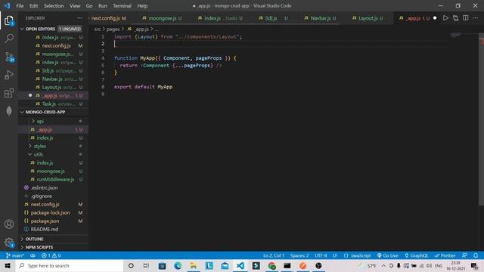Screen dimensions: 484x272
Task: Click feedback icon in status bar
Action: 464,255
